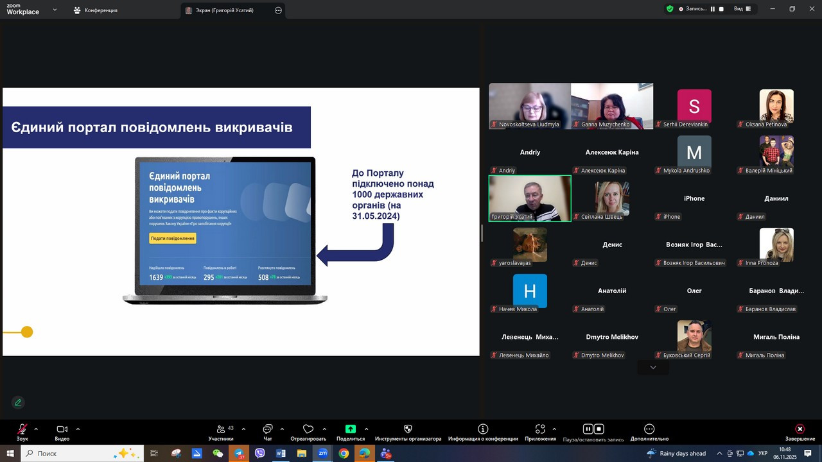Click the Отреагировать reactions heart icon
Screen dimensions: 822x462
click(308, 429)
